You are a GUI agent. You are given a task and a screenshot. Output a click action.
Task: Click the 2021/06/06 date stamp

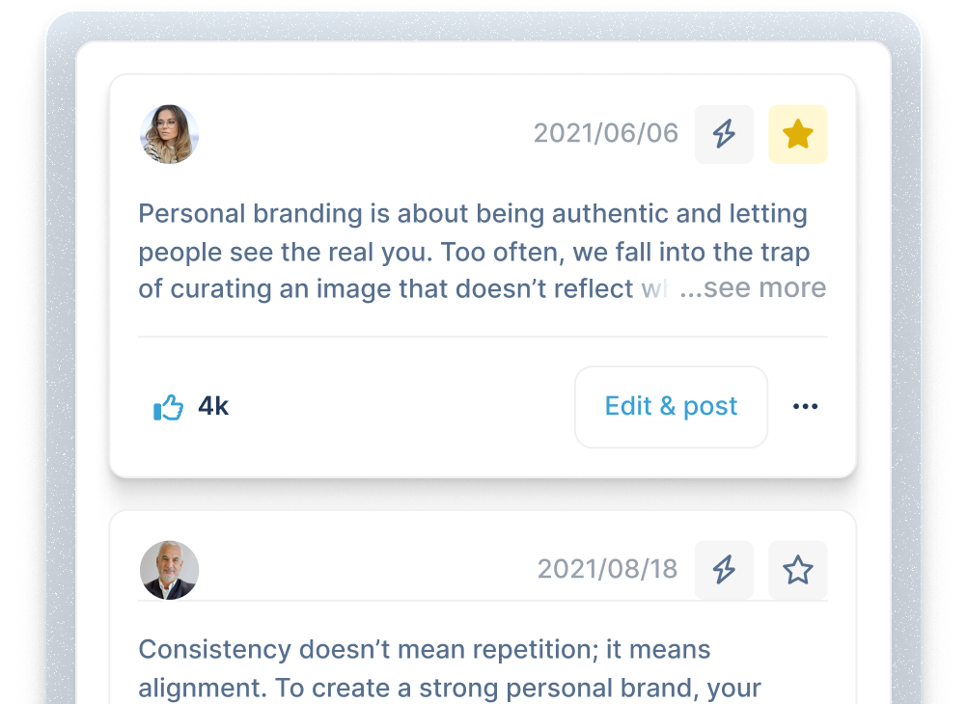606,133
